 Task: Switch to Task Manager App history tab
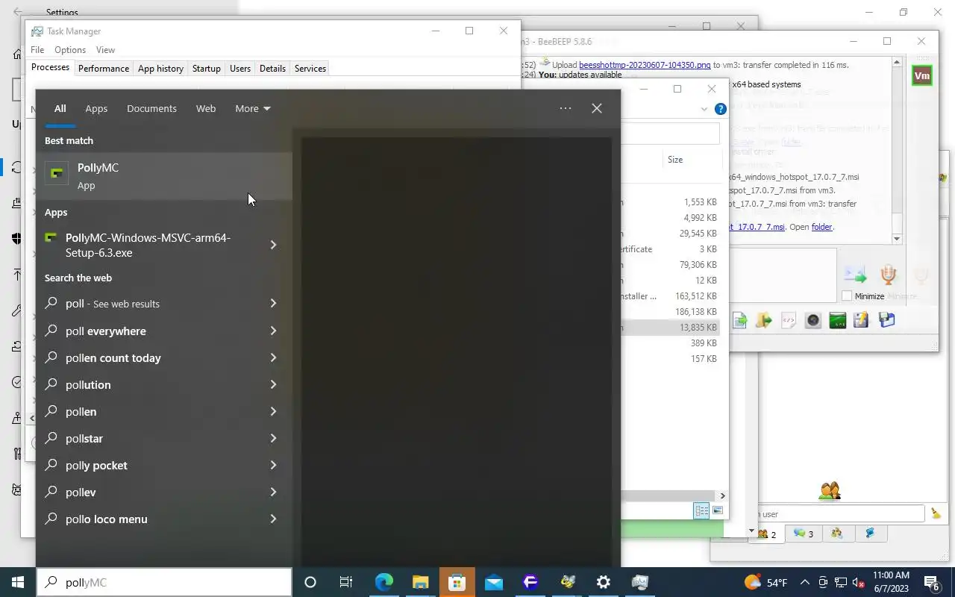coord(160,68)
